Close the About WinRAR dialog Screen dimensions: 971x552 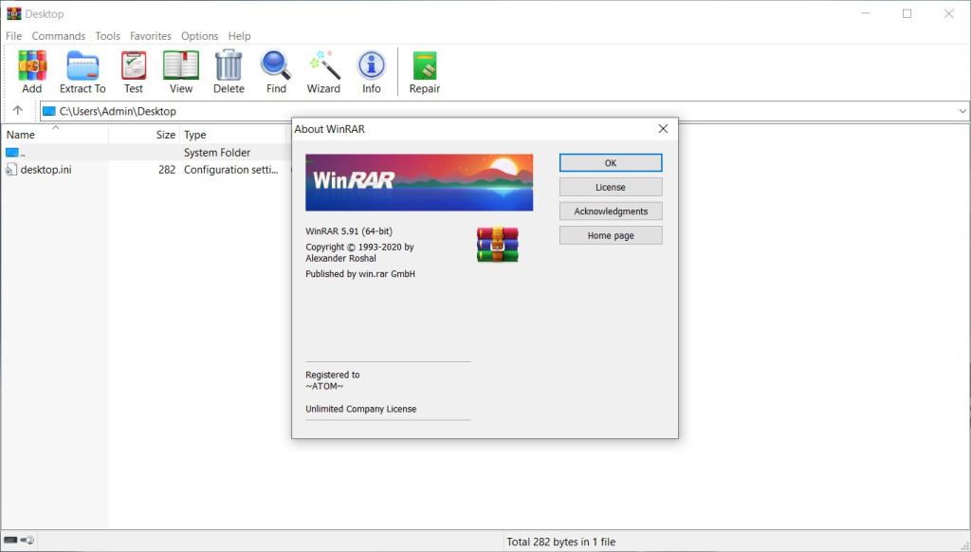pyautogui.click(x=663, y=129)
